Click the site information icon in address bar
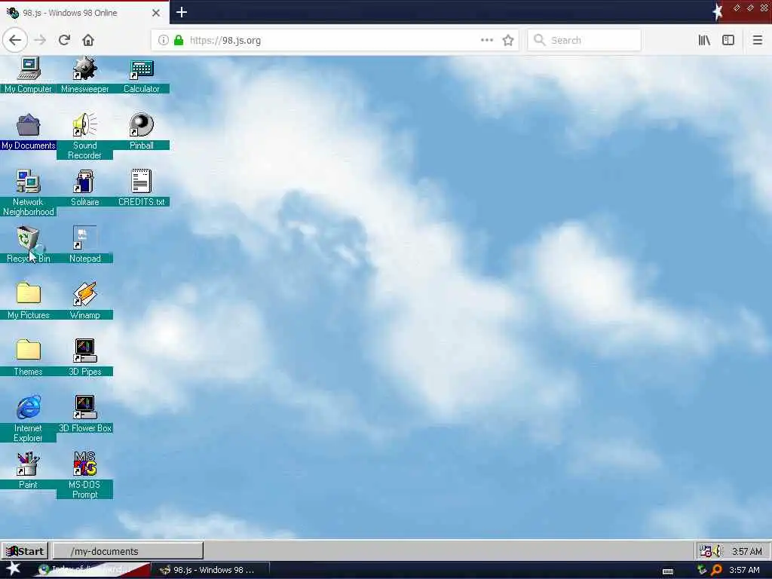772x579 pixels. 164,41
